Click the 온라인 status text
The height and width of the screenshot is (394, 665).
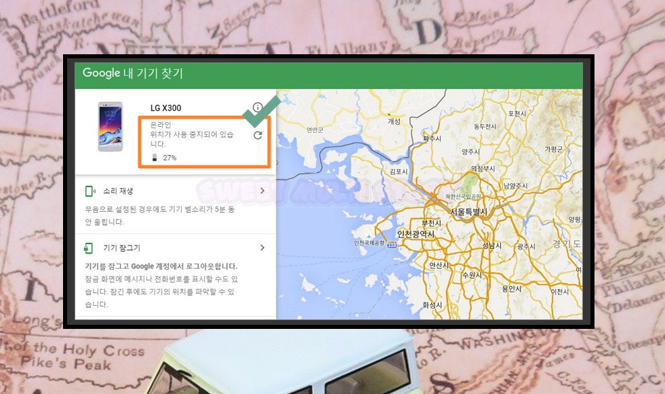160,125
